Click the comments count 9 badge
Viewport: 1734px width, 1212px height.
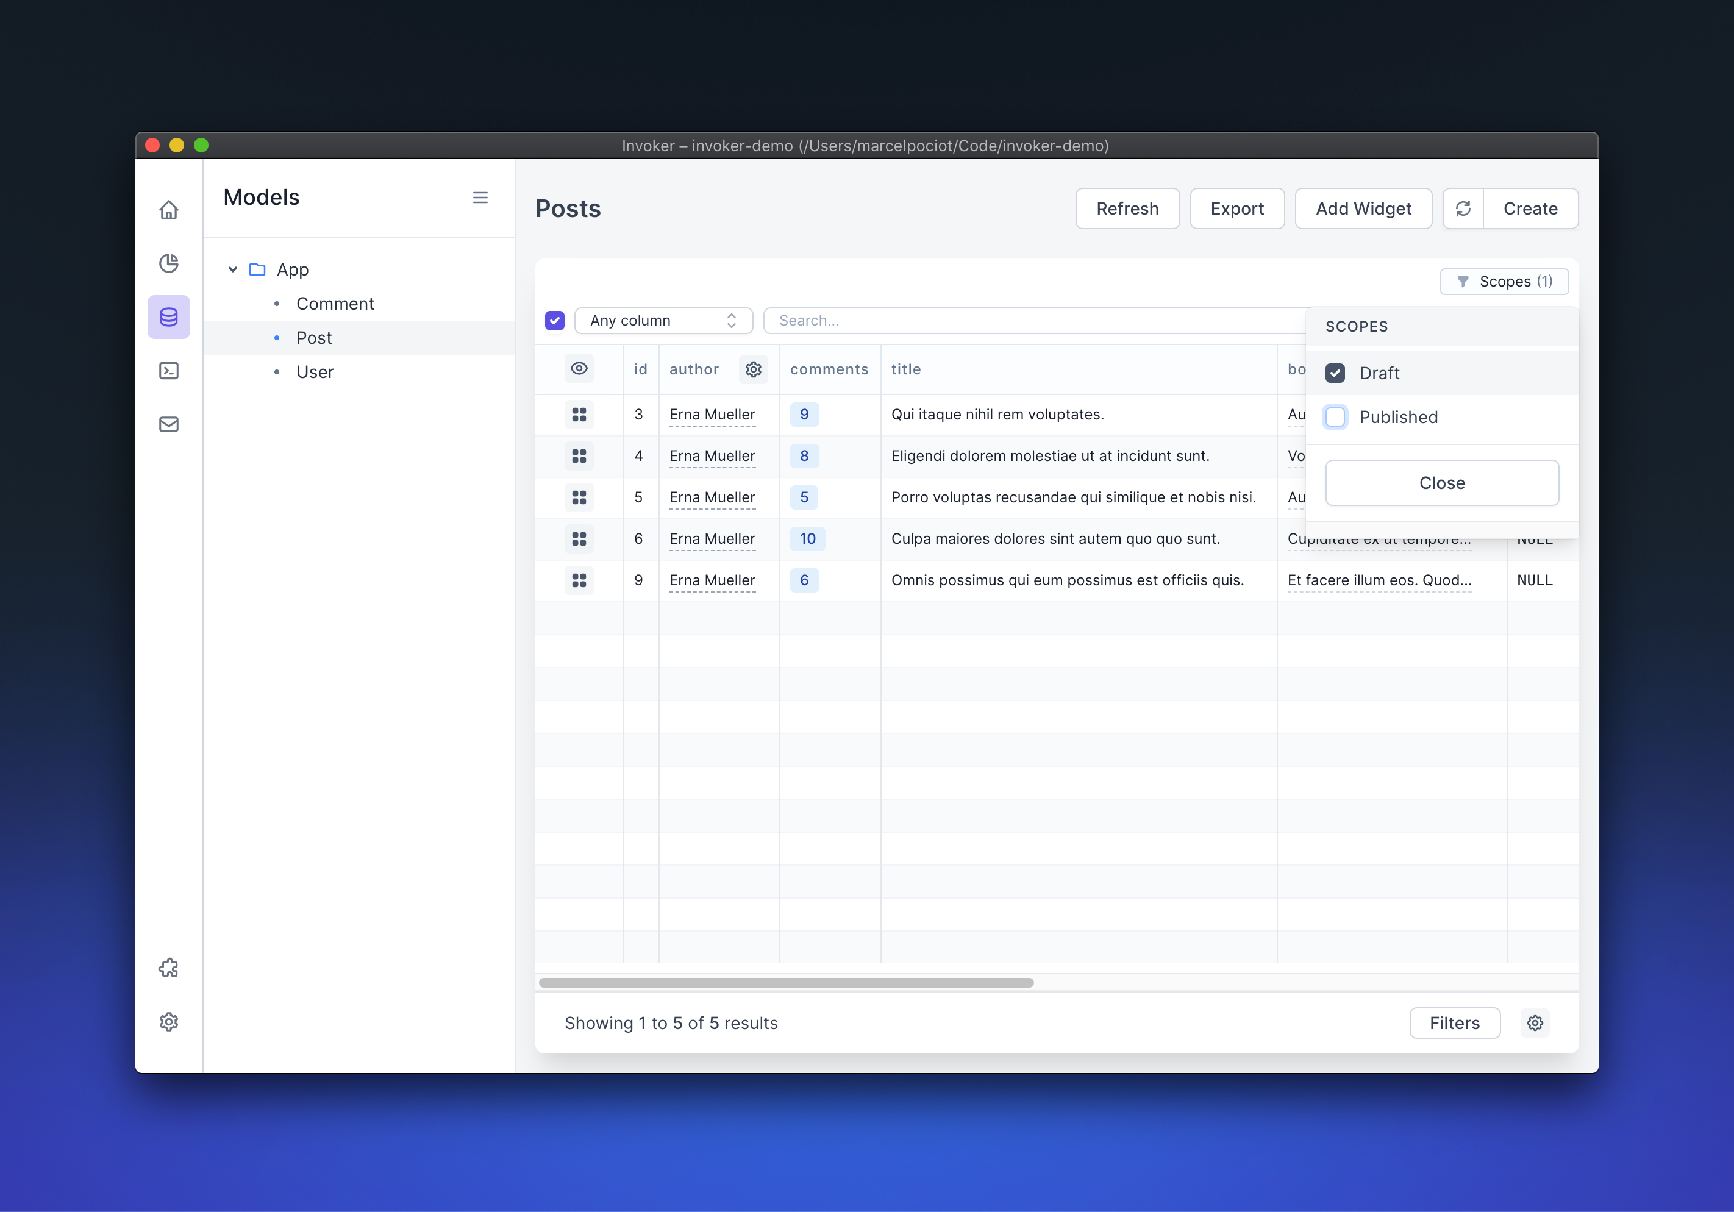pos(804,414)
